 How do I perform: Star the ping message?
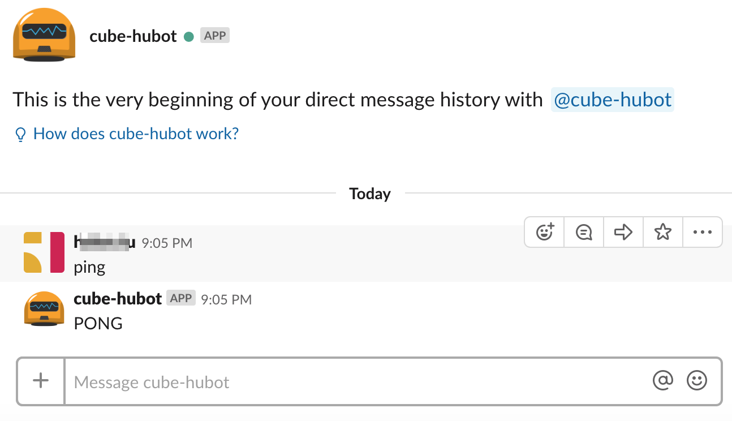pos(662,232)
